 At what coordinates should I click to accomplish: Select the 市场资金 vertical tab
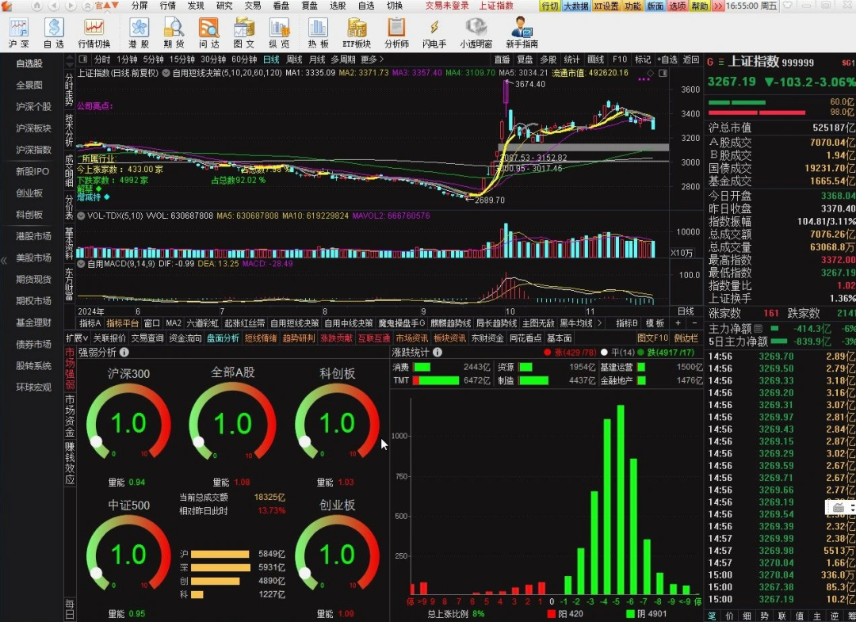click(x=70, y=416)
